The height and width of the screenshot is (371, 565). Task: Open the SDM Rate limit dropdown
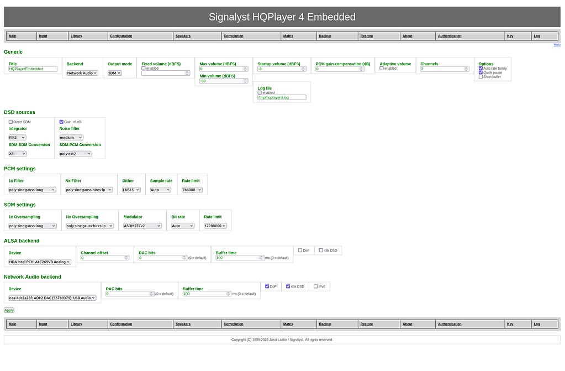tap(215, 226)
